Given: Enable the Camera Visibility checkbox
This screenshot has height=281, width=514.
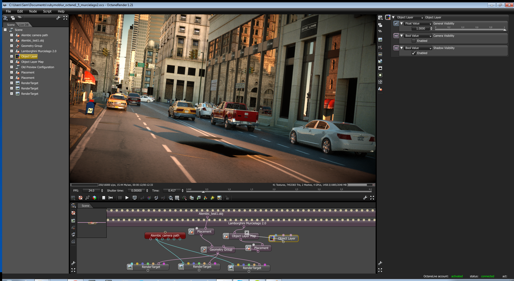Looking at the screenshot, I should pyautogui.click(x=414, y=41).
